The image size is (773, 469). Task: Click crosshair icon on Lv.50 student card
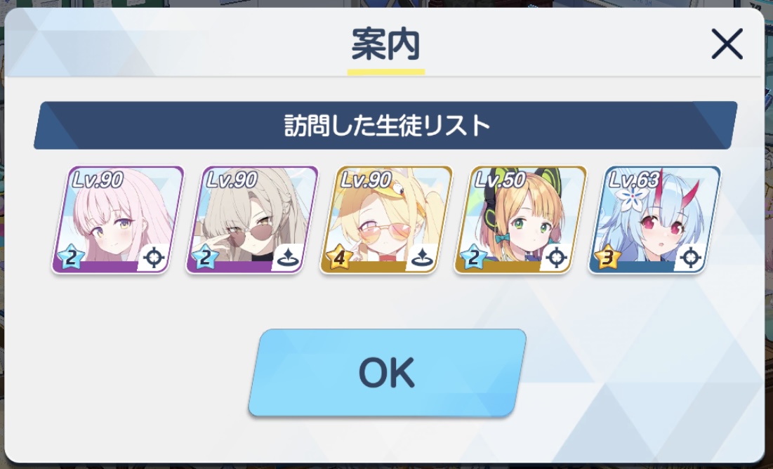556,258
